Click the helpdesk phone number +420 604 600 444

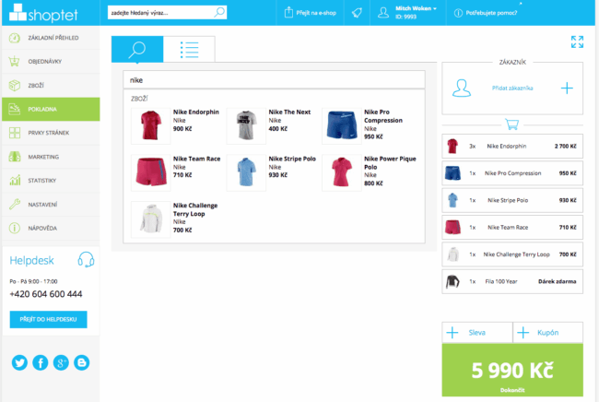[46, 294]
